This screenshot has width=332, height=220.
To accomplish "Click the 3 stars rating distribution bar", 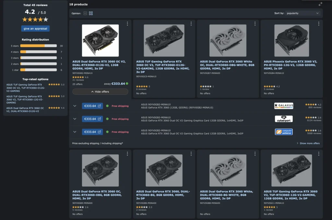I will coord(38,58).
